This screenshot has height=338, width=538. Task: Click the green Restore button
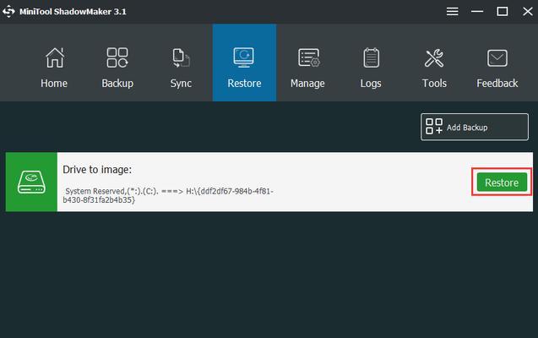click(x=502, y=183)
